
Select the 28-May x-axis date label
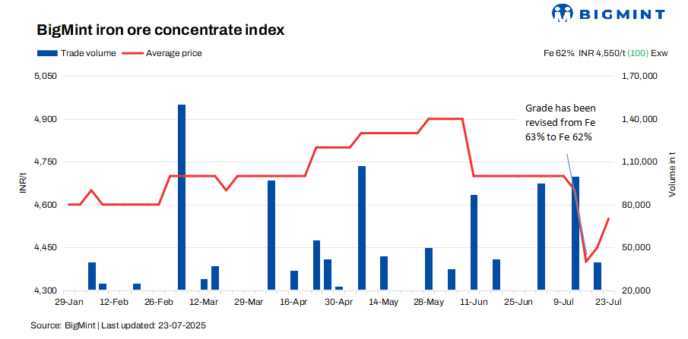428,301
